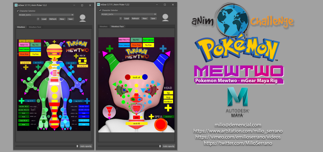
Task: Click orange Mirror Pose in body picker
Action: pyautogui.click(x=24, y=54)
